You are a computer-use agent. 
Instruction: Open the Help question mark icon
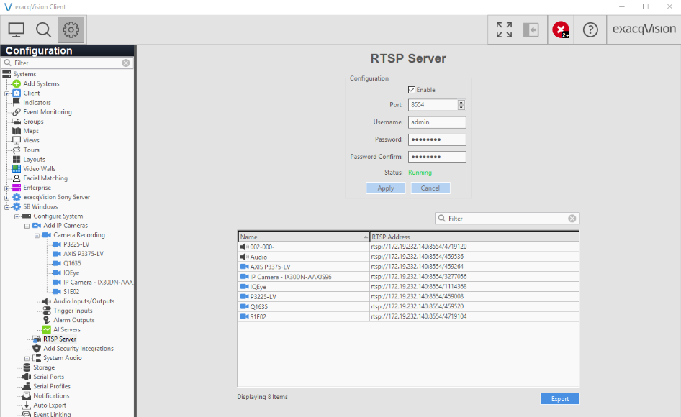tap(590, 29)
